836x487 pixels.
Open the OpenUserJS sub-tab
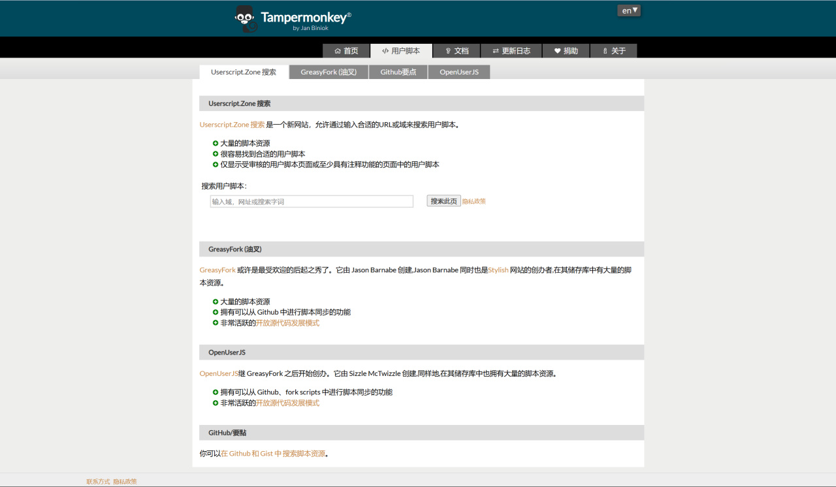click(x=459, y=72)
